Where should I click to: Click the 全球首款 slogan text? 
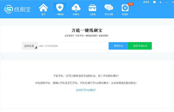click(86, 36)
